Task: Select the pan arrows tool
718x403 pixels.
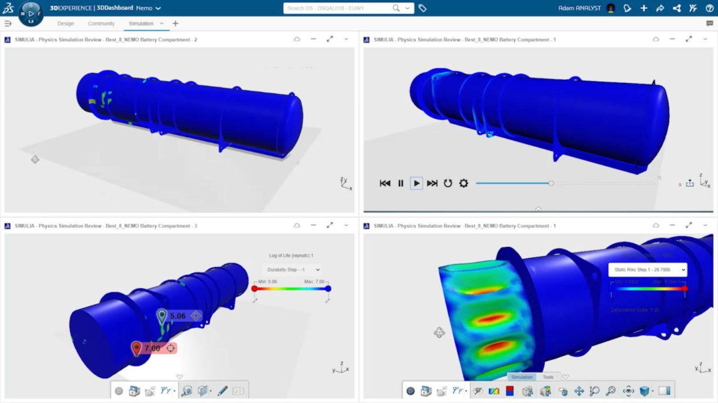Action: 579,391
